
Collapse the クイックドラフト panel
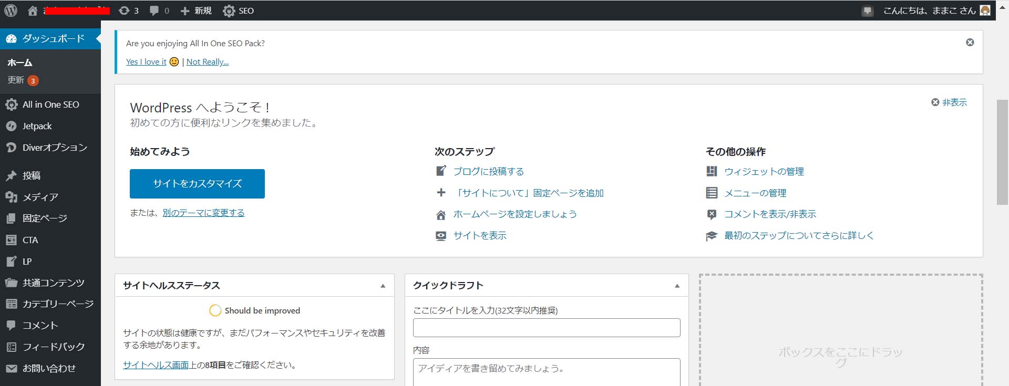[x=677, y=286]
